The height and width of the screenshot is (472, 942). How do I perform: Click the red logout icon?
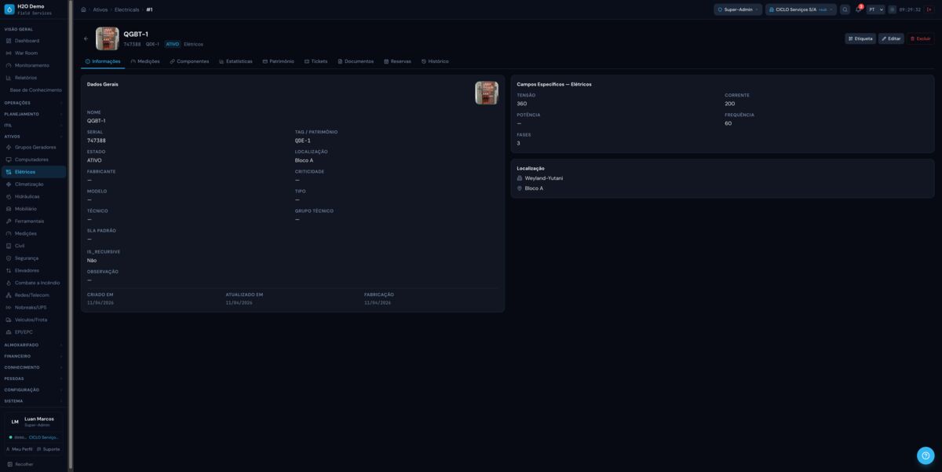[929, 9]
